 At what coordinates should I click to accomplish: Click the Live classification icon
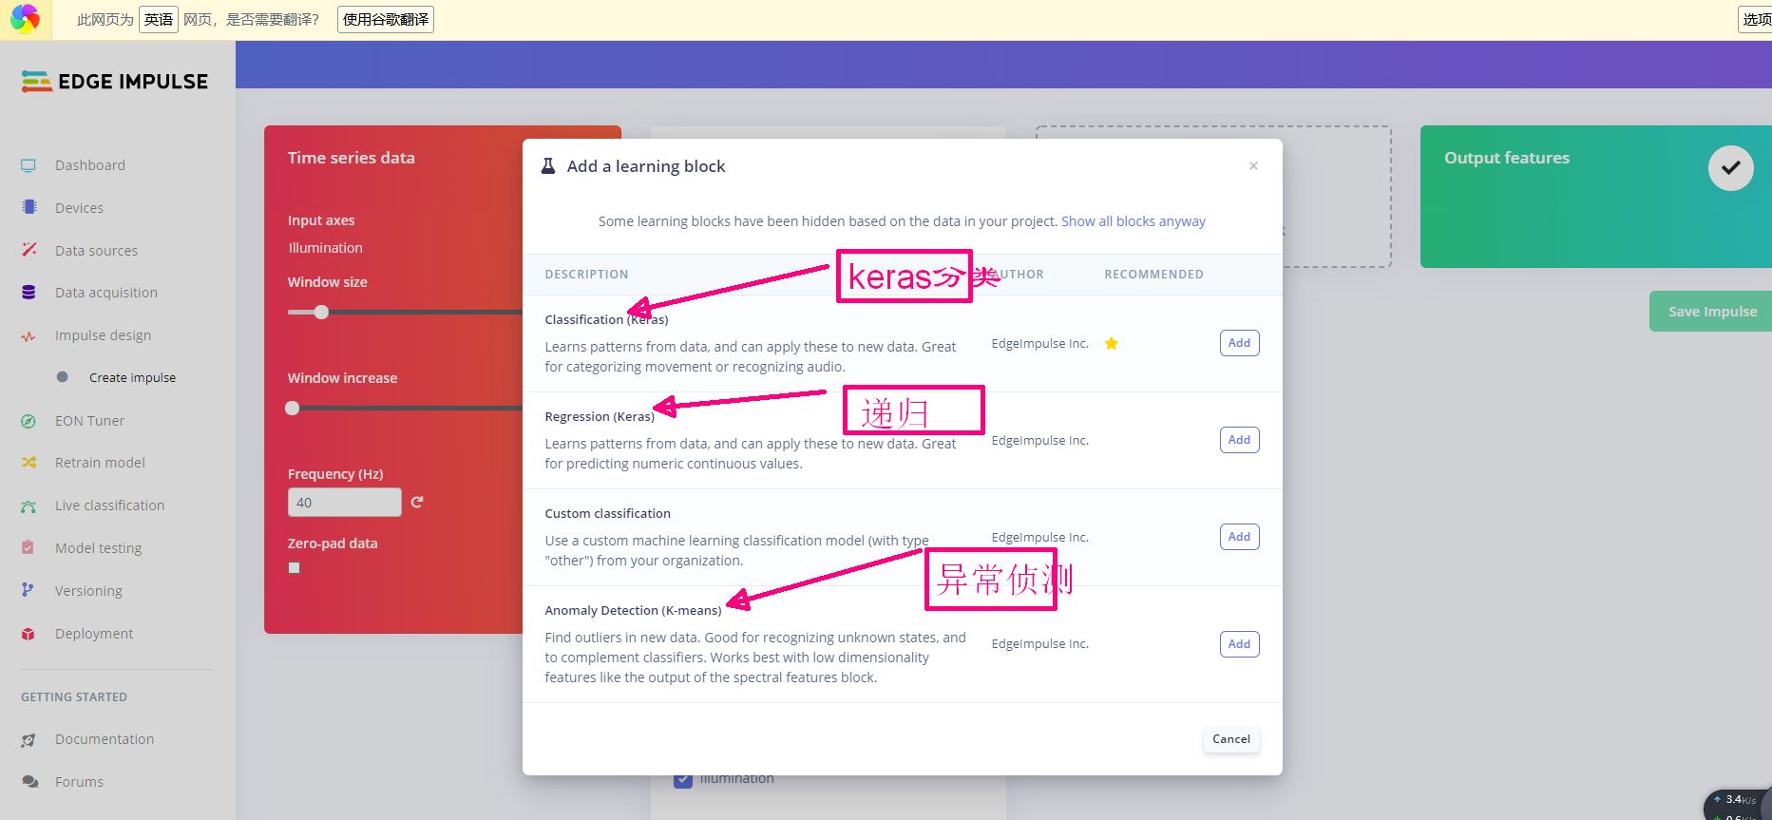coord(29,505)
